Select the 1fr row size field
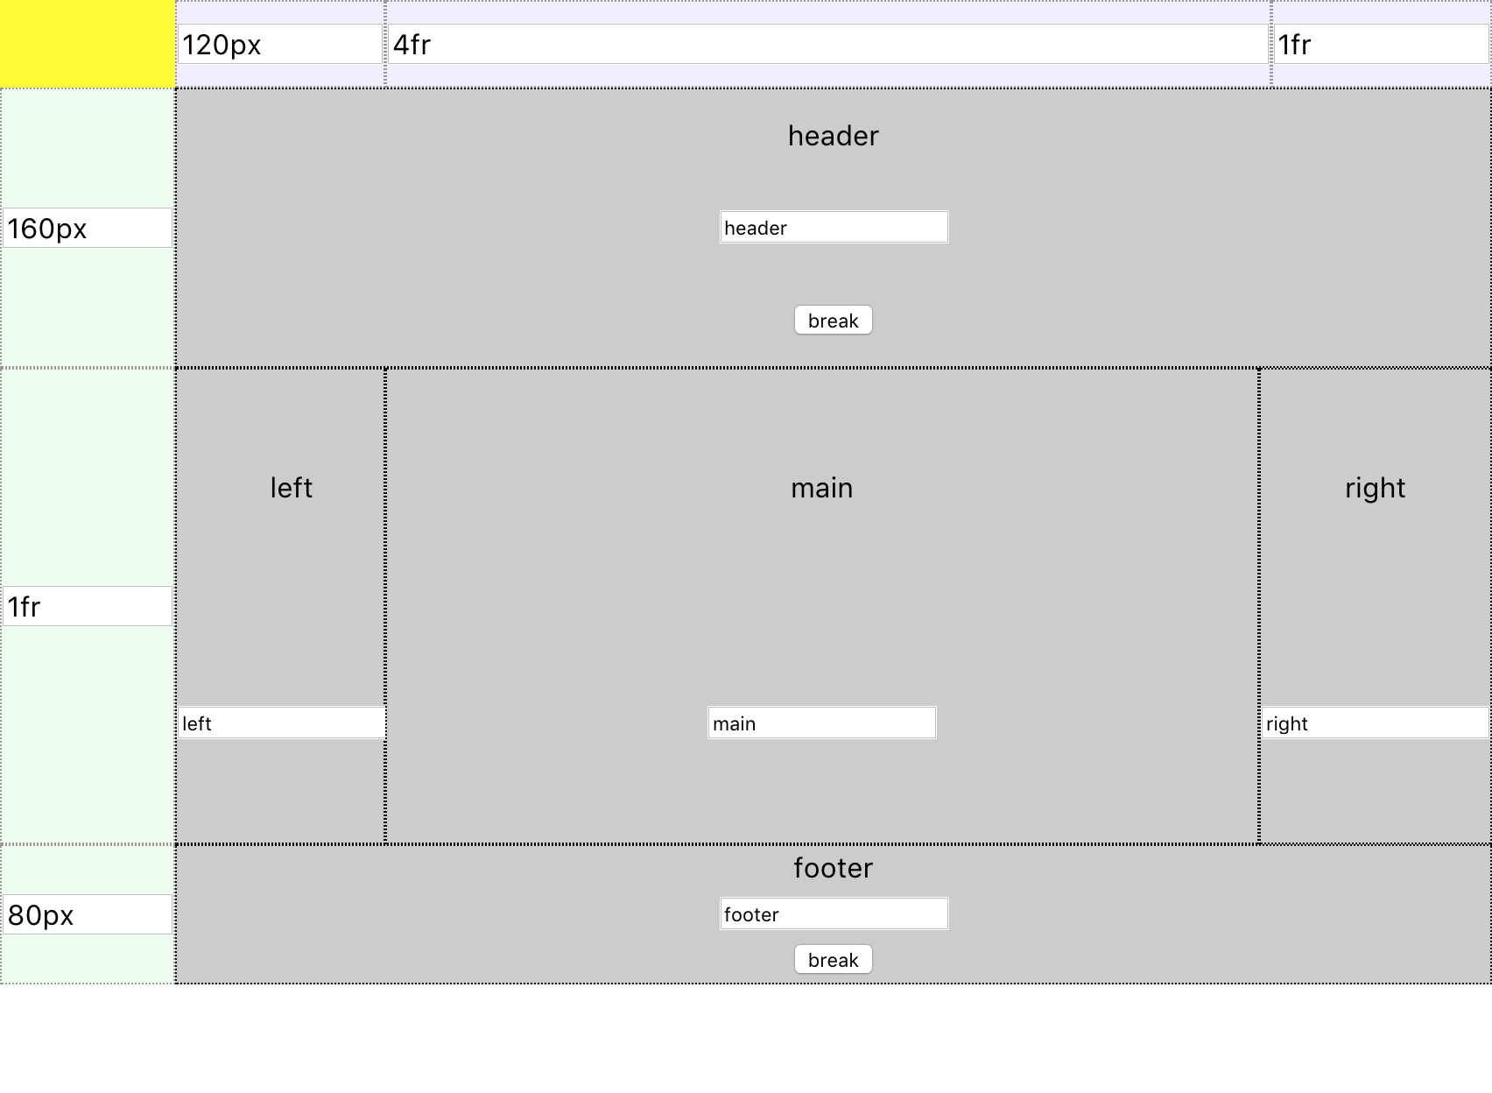The height and width of the screenshot is (1093, 1492). point(88,604)
